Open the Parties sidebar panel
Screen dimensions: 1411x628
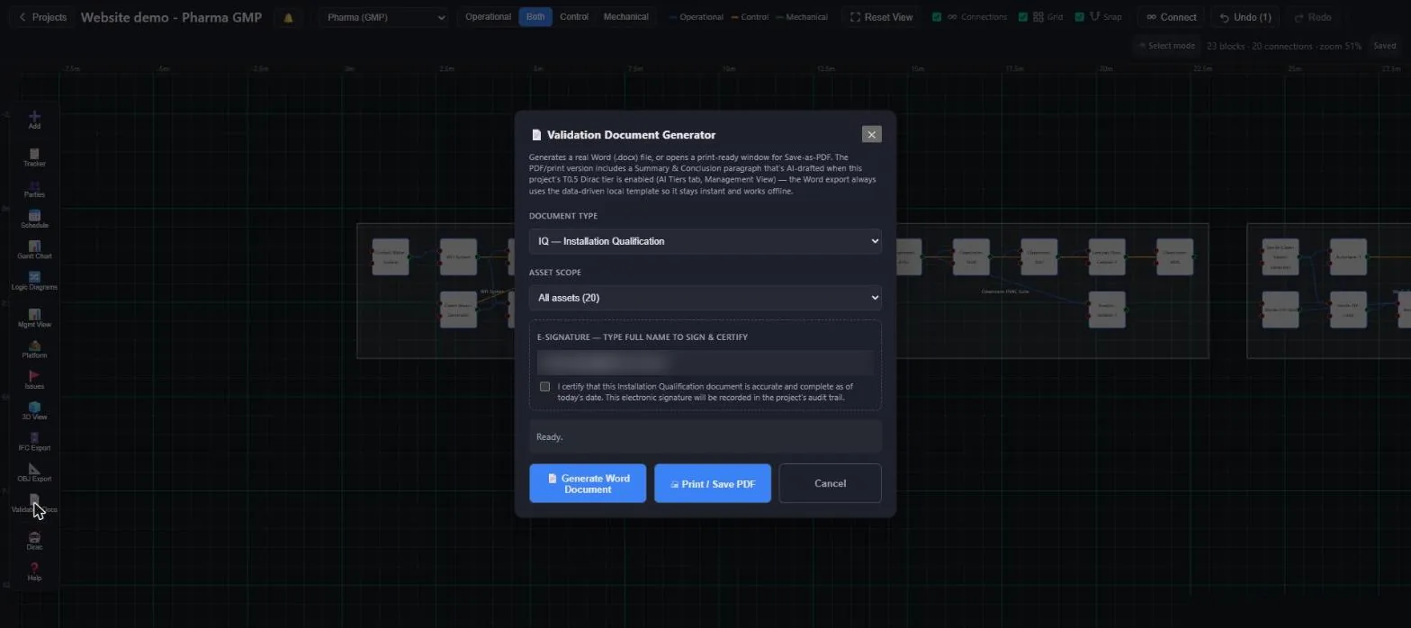click(x=34, y=189)
